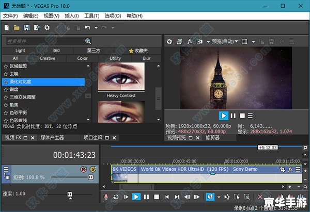Viewport: 310px width, 212px height.
Task: Open the event FX icon on the clip
Action: 290,169
